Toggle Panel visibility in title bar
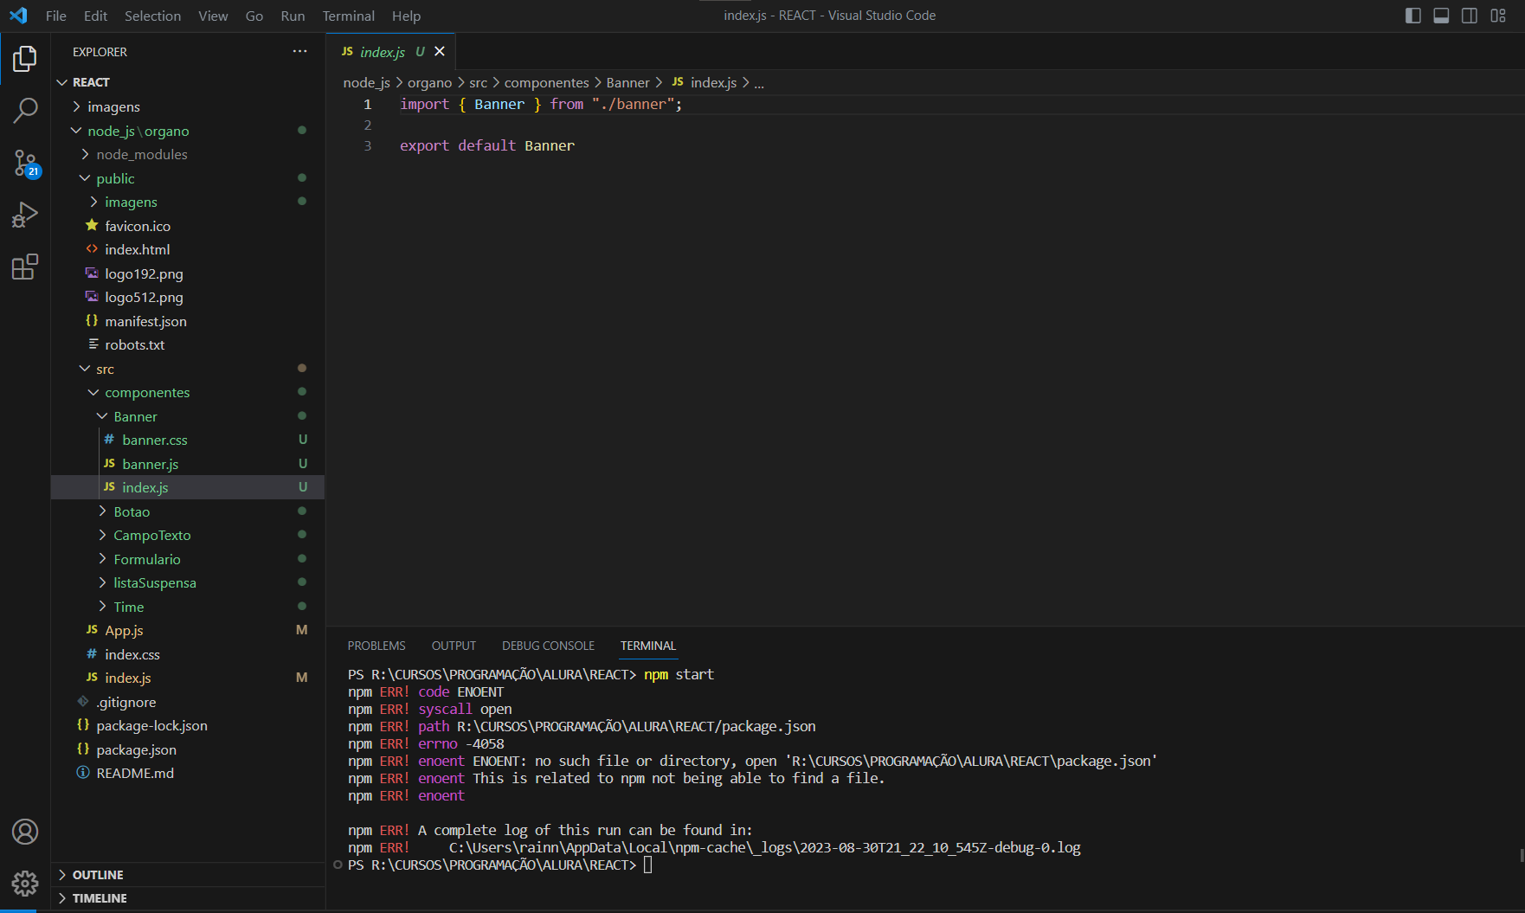This screenshot has height=913, width=1525. tap(1441, 16)
